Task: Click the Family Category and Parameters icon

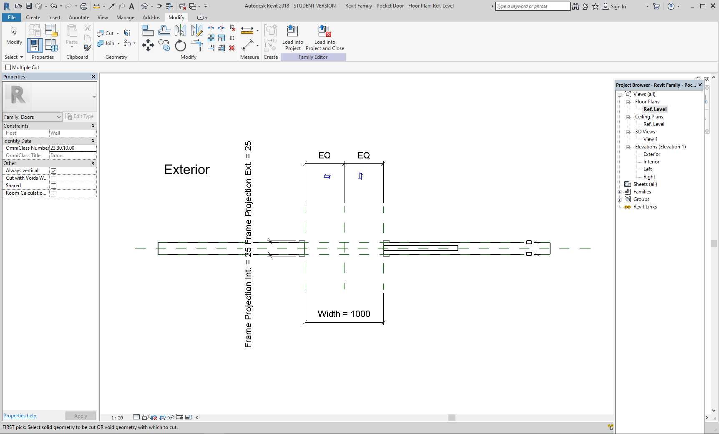Action: [x=51, y=30]
